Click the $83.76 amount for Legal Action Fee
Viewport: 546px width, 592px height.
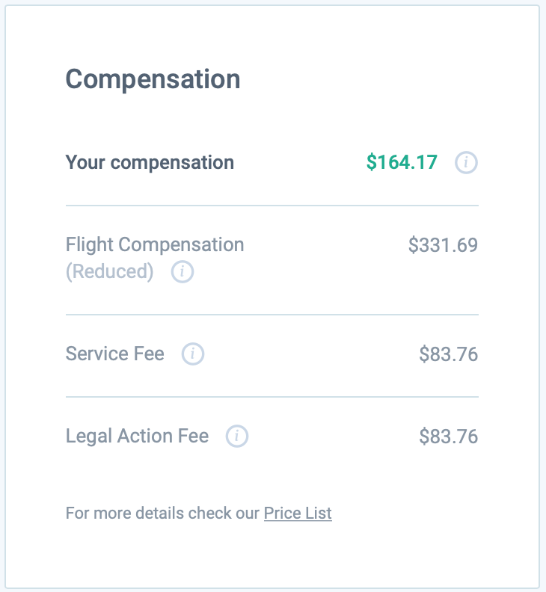pyautogui.click(x=449, y=437)
